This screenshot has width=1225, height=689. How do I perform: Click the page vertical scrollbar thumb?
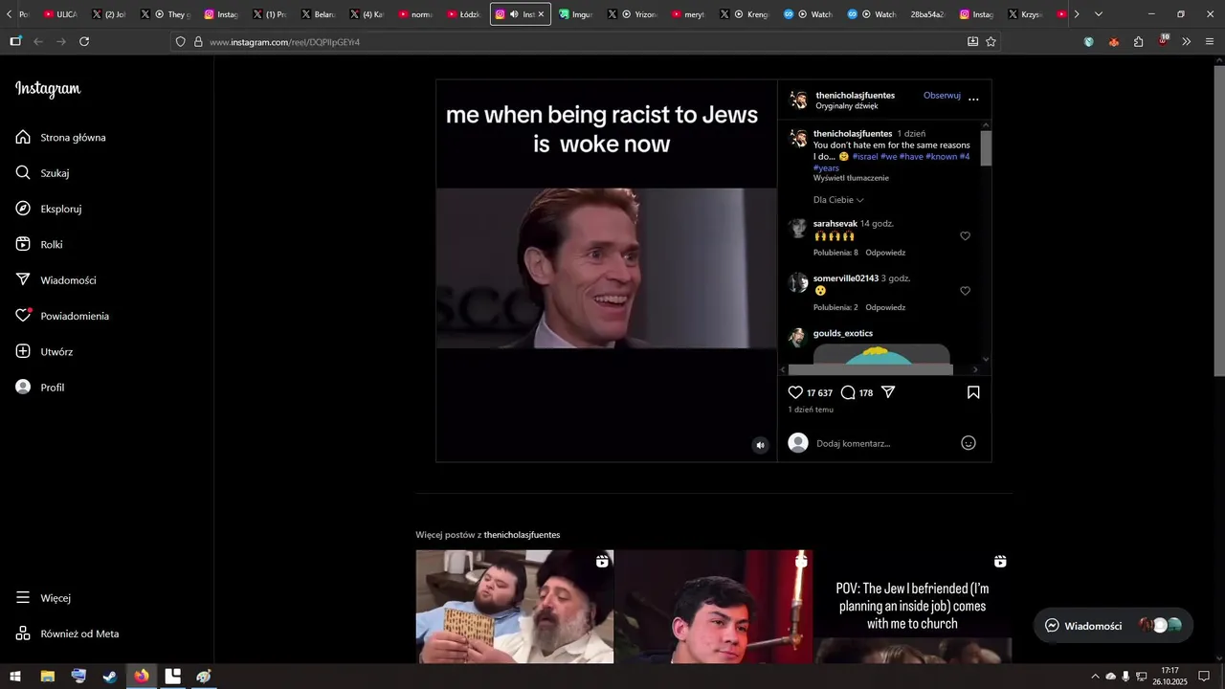pos(1219,219)
